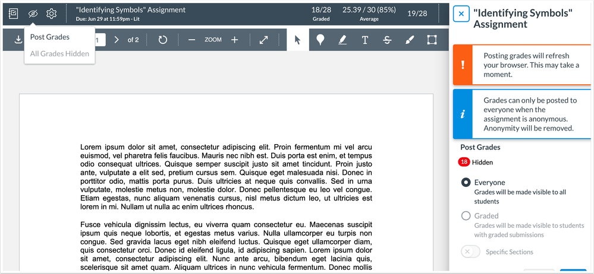Image resolution: width=594 pixels, height=274 pixels.
Task: Click the All Grades Hidden menu item
Action: coord(59,53)
